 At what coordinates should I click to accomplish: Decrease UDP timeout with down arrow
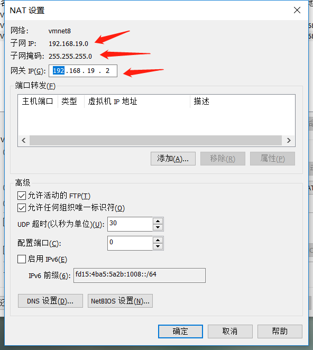pos(158,227)
